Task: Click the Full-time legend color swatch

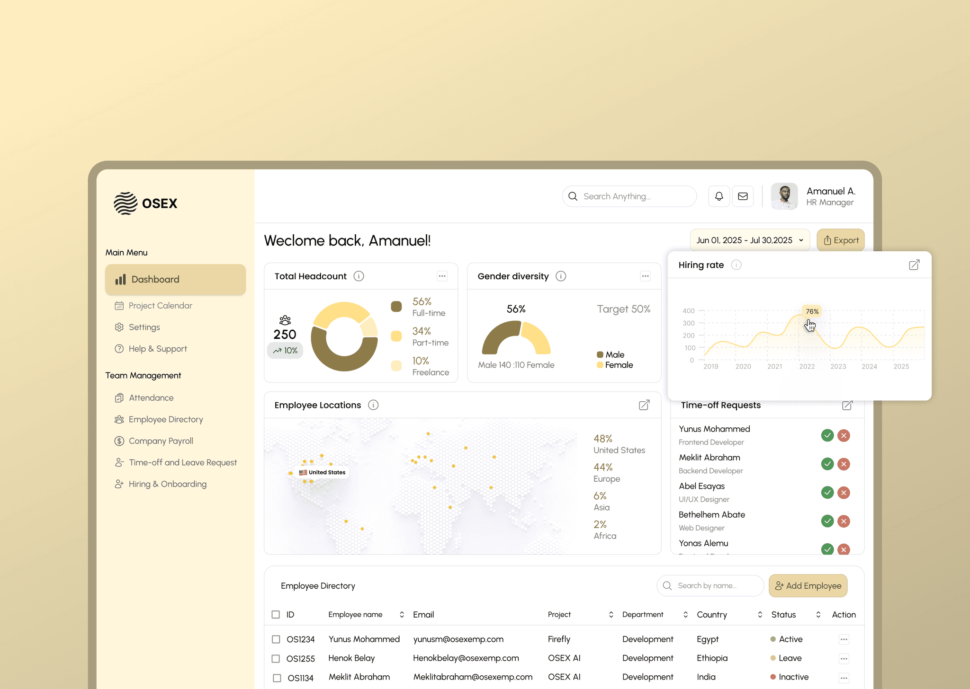Action: (x=396, y=307)
